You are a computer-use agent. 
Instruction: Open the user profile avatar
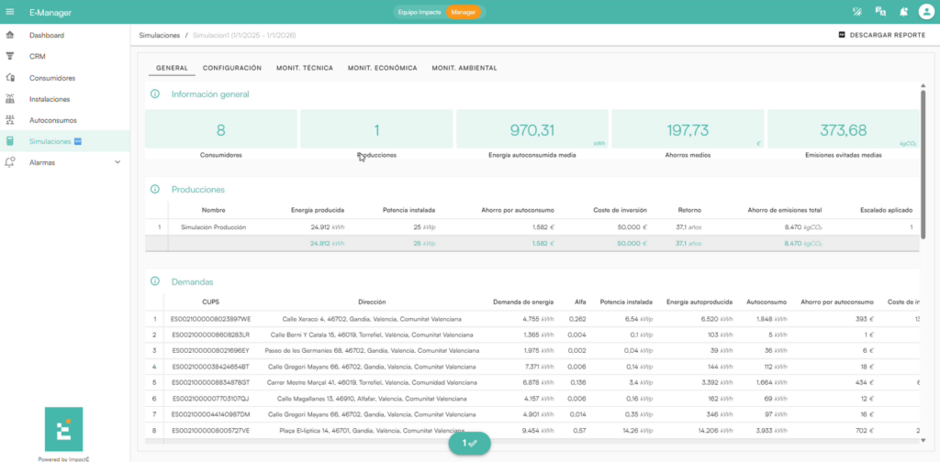click(925, 12)
